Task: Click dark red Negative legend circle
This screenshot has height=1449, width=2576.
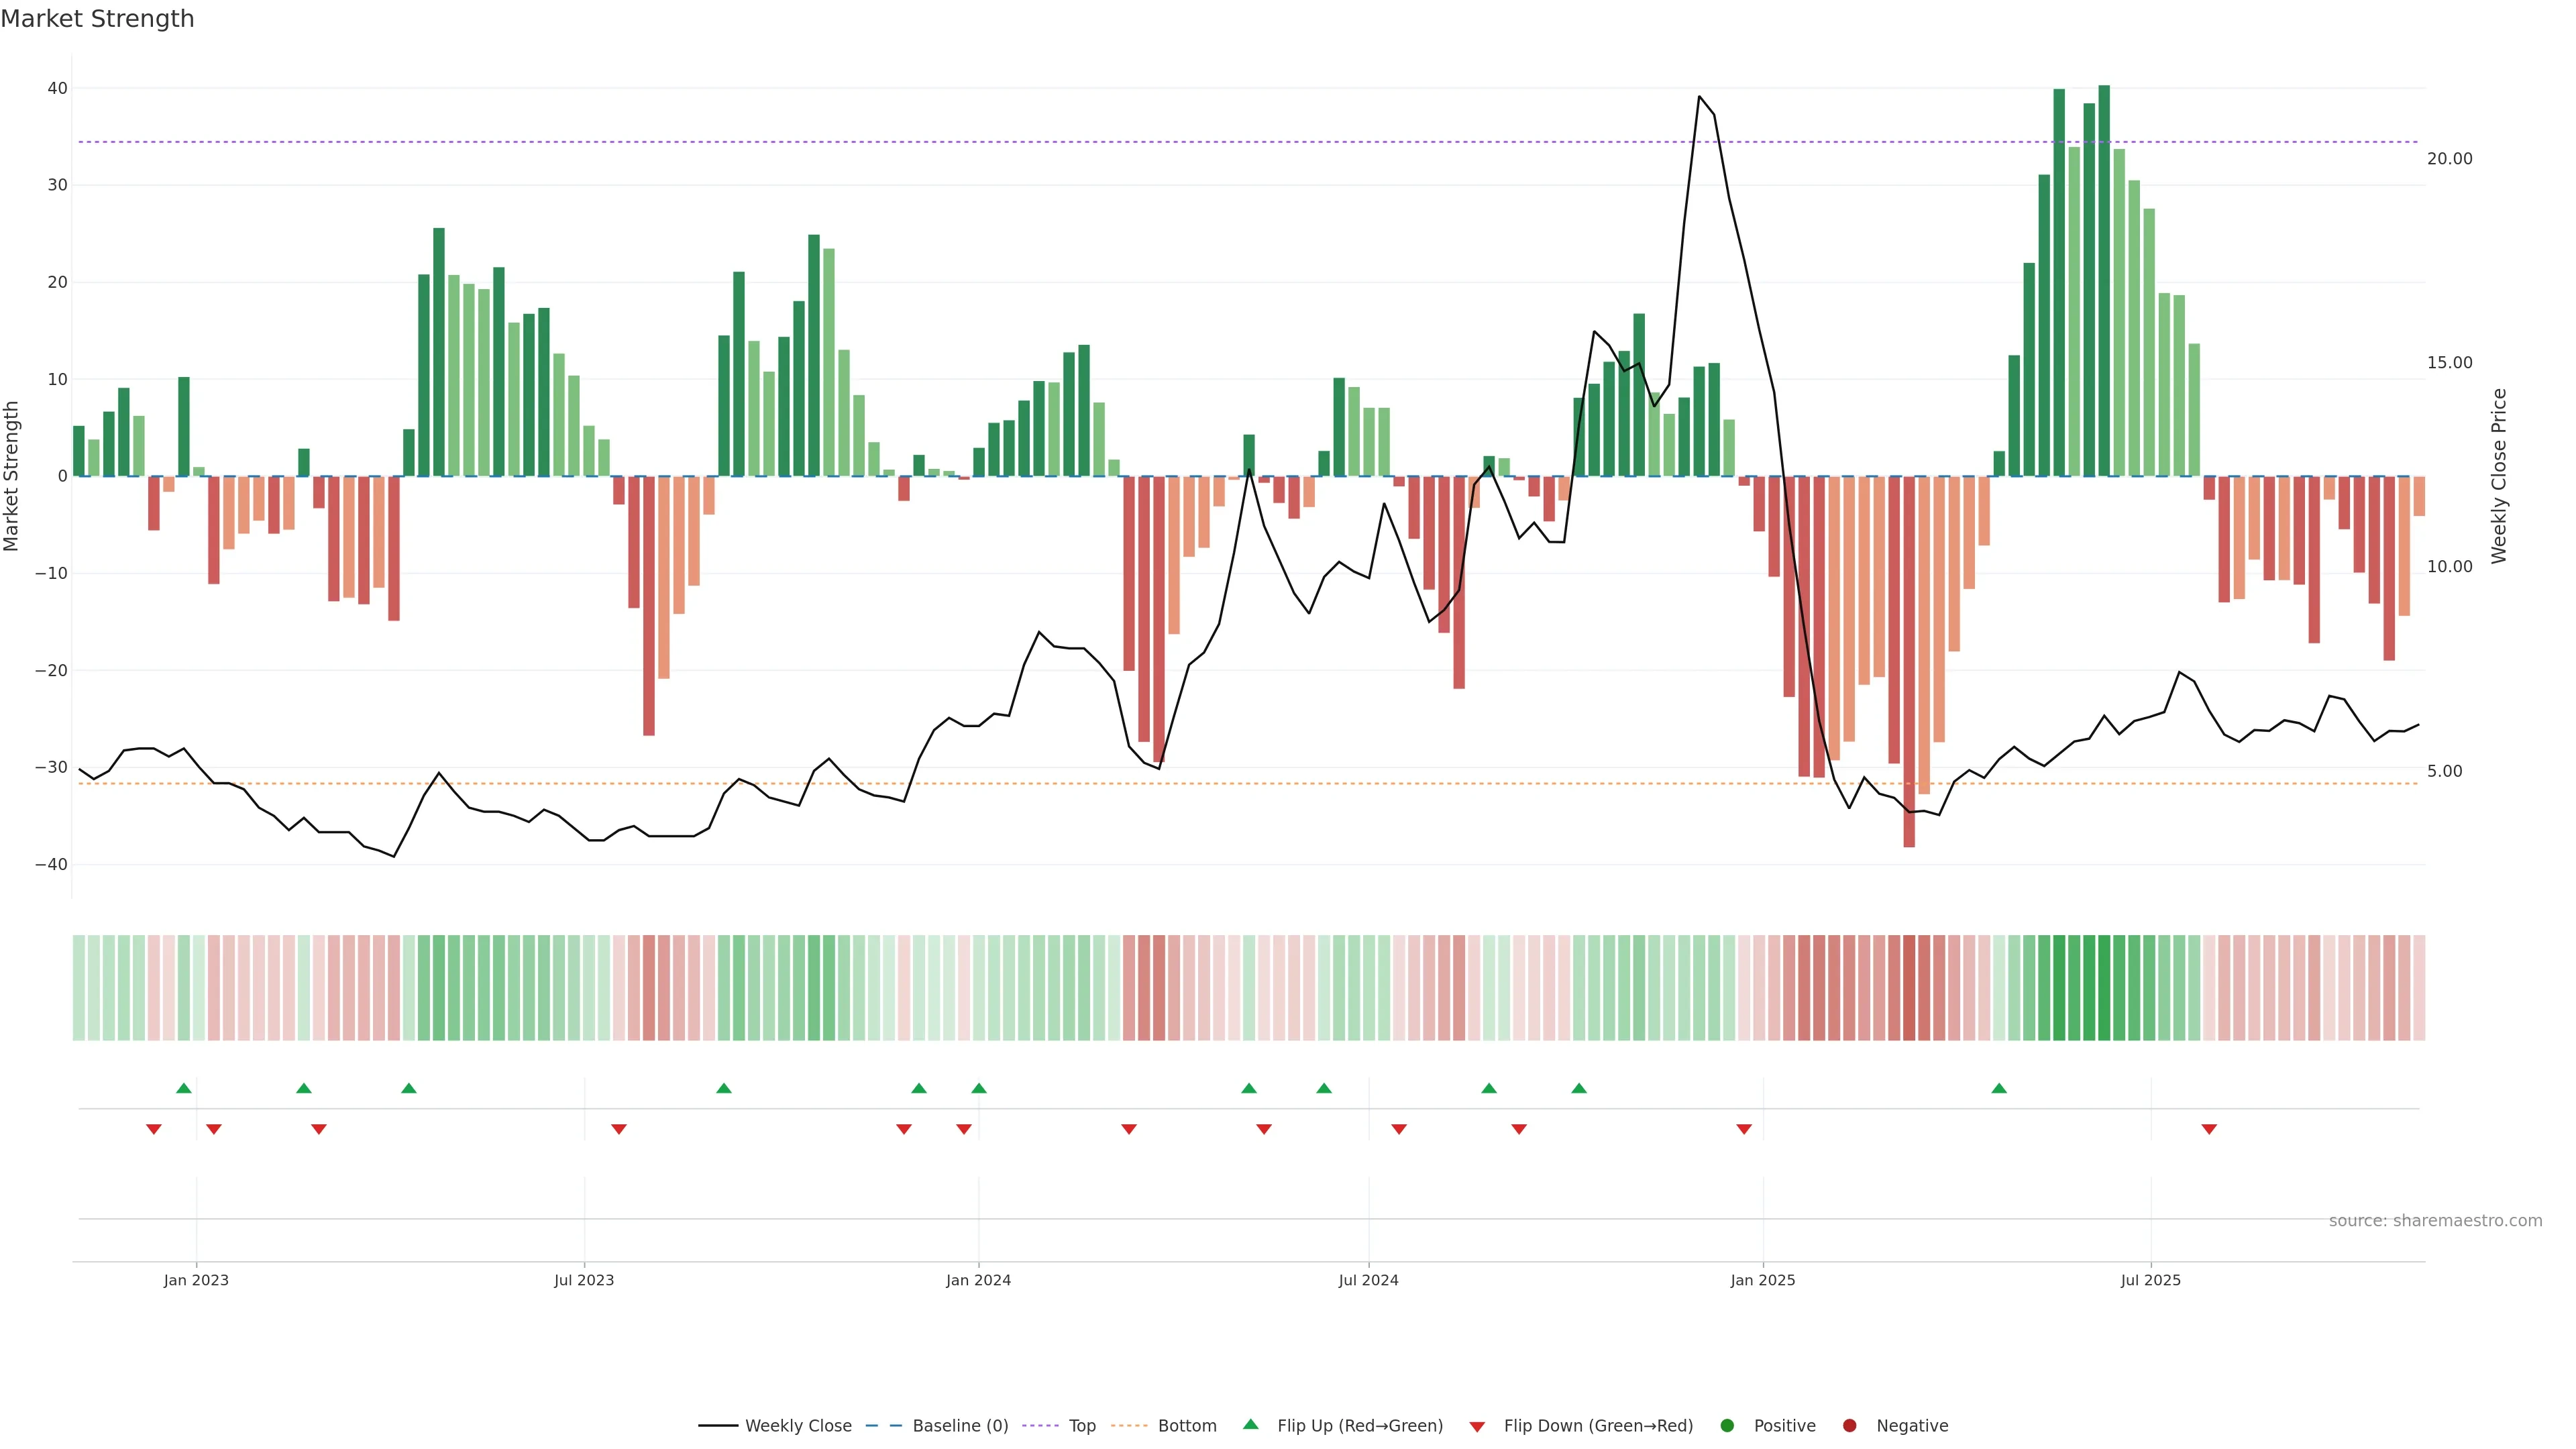Action: (1849, 1425)
